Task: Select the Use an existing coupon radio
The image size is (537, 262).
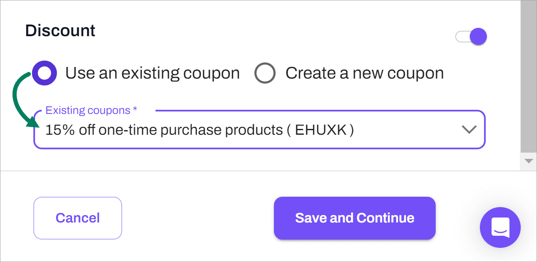Action: coord(44,73)
